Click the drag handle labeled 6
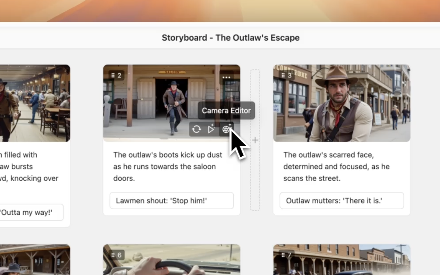Image resolution: width=440 pixels, height=275 pixels. (x=116, y=255)
